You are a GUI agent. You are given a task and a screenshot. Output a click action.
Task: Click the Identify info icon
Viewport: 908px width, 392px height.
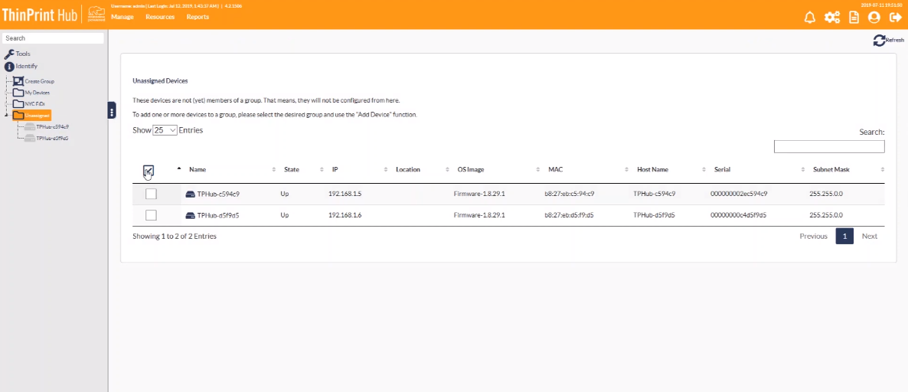9,66
